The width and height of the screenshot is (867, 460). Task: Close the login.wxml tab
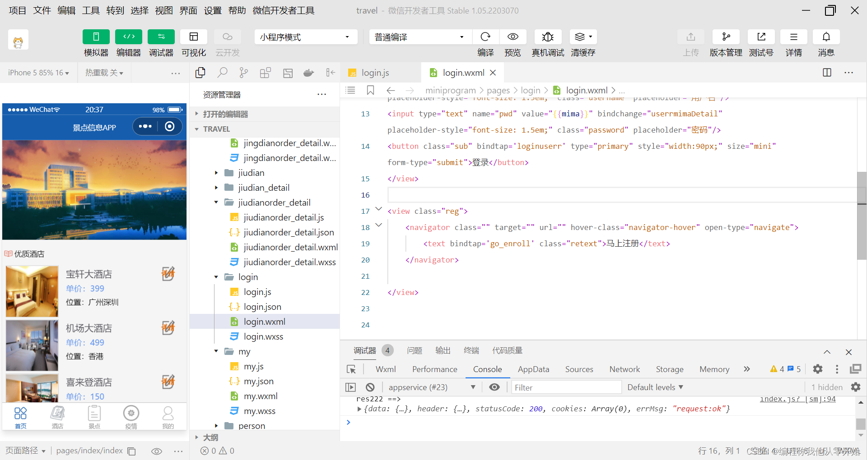point(493,73)
